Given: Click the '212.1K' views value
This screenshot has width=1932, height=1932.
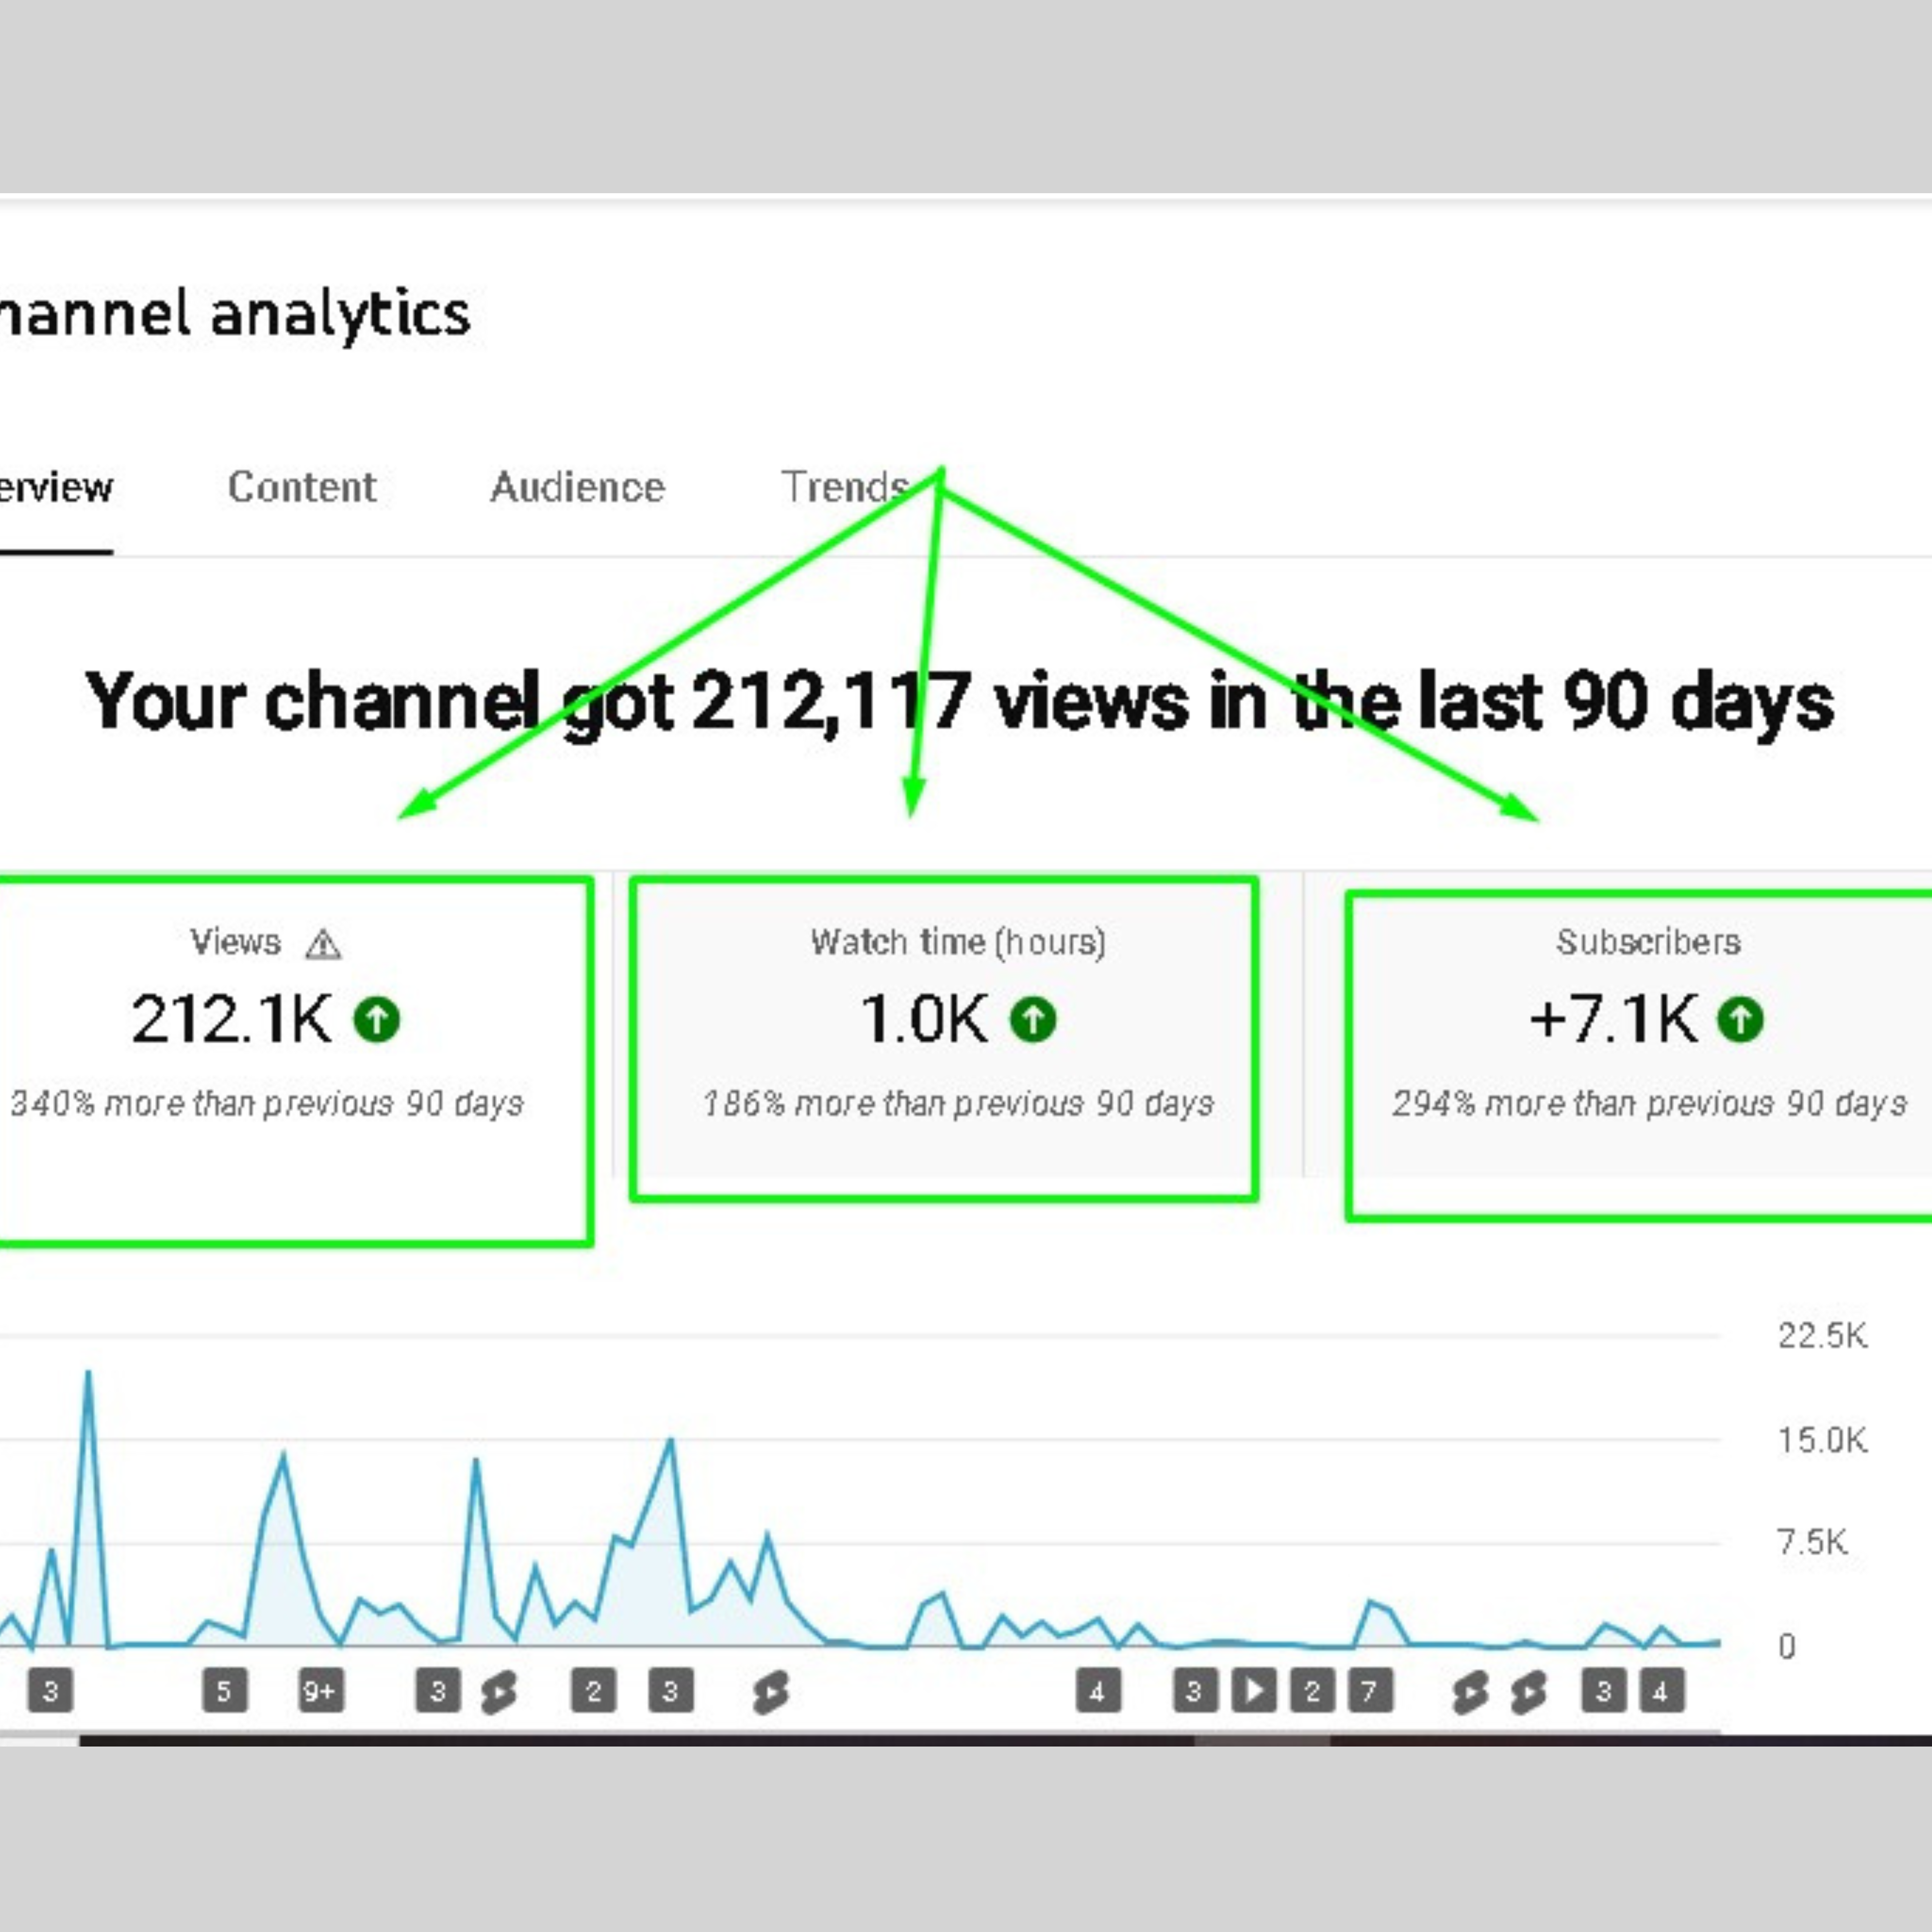Looking at the screenshot, I should (x=231, y=1020).
